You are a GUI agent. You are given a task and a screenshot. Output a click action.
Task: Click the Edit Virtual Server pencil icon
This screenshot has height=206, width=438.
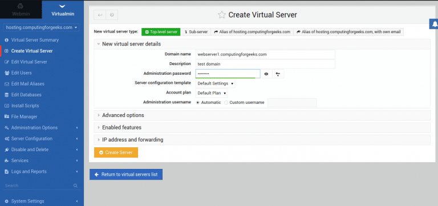click(x=7, y=62)
